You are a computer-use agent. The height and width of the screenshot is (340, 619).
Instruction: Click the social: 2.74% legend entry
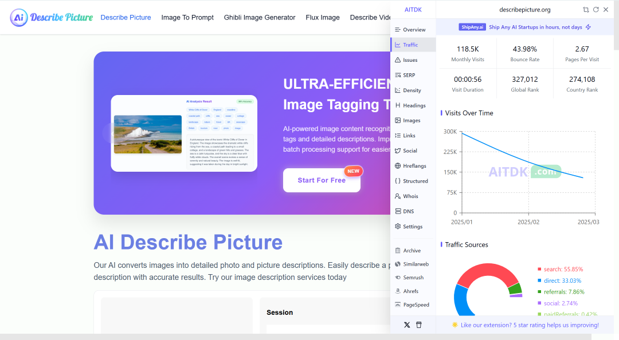(558, 303)
